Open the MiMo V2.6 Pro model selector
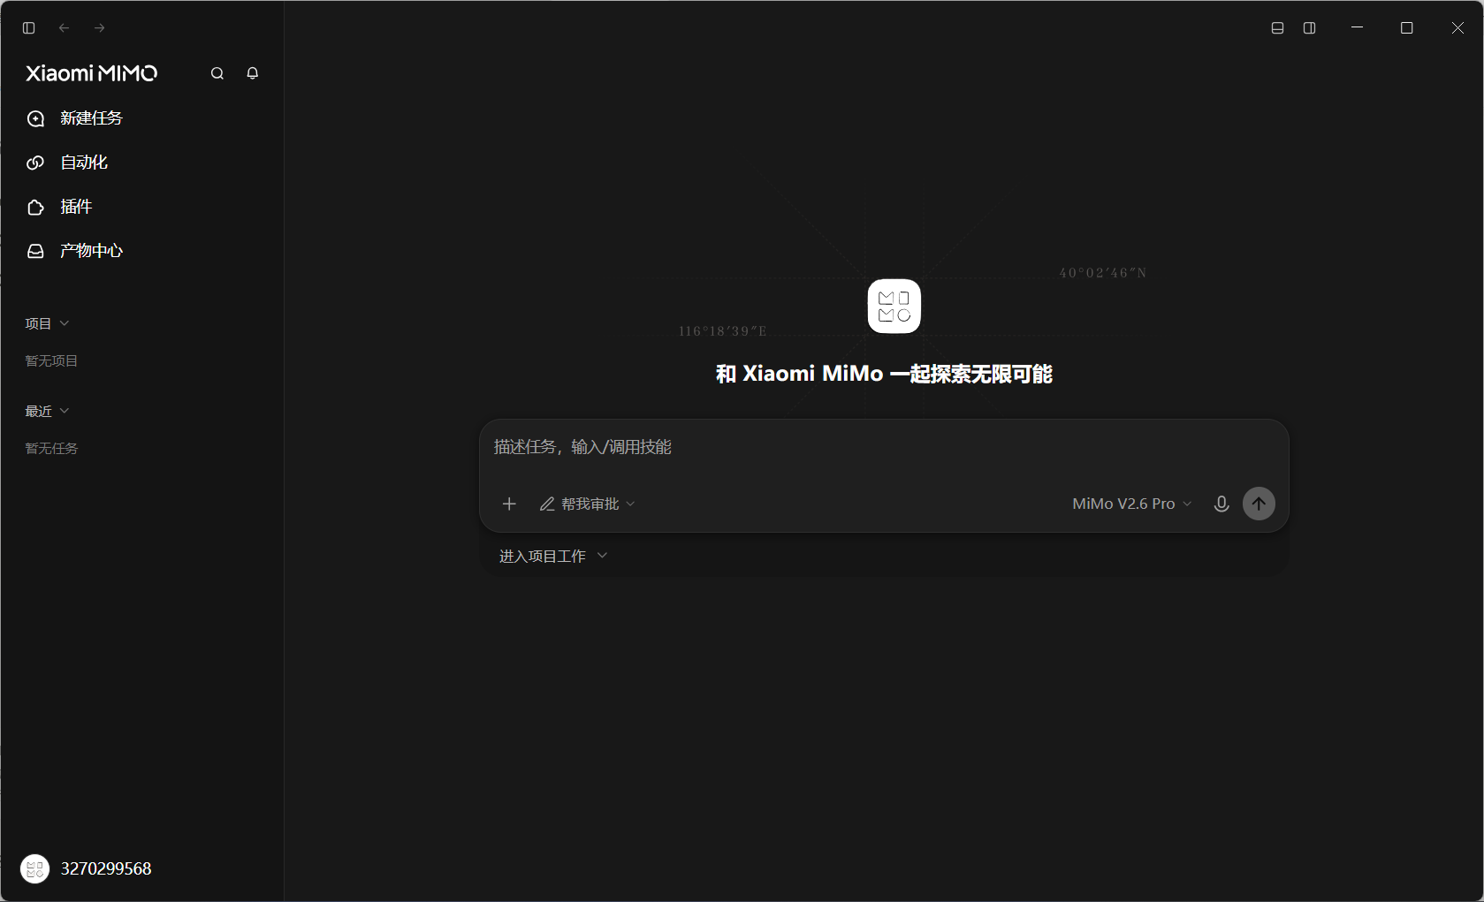The width and height of the screenshot is (1484, 902). [1132, 504]
